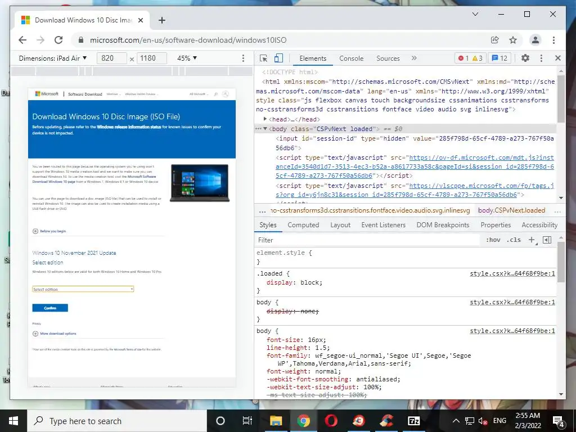
Task: Click breadcrumb left overflow ellipsis
Action: [262, 211]
